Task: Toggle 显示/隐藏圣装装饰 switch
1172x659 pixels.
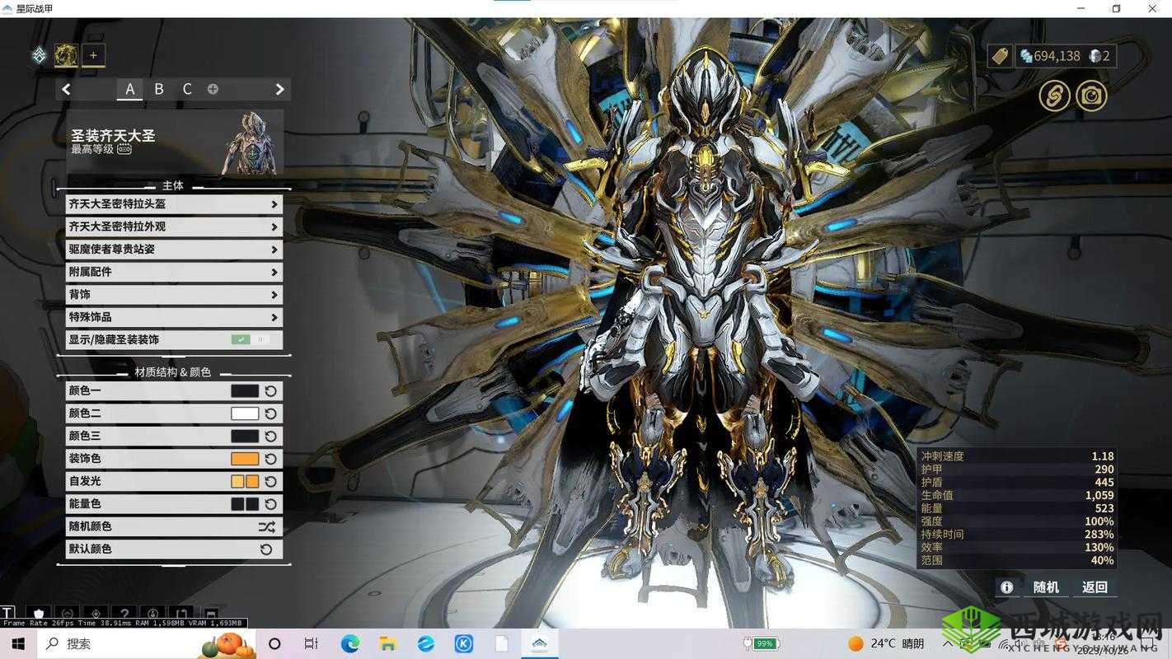Action: pyautogui.click(x=251, y=339)
